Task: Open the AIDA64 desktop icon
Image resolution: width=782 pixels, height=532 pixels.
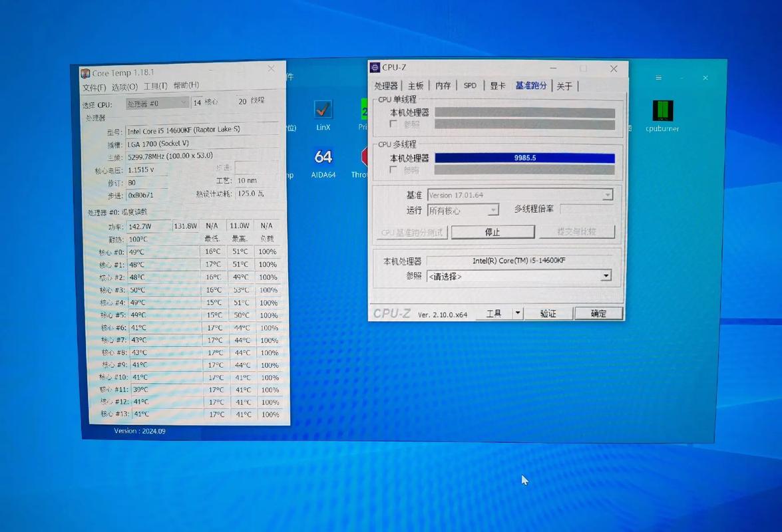Action: 323,157
